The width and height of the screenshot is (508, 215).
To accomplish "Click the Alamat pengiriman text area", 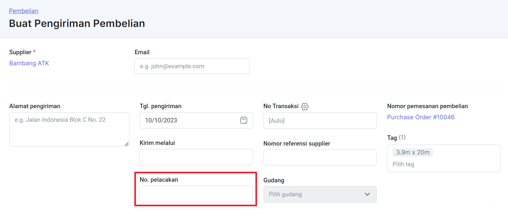I will (69, 129).
